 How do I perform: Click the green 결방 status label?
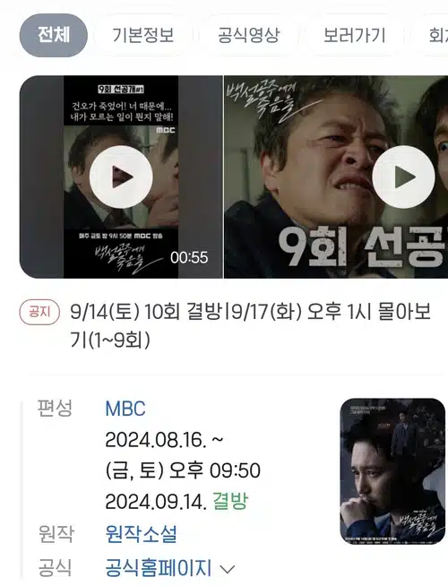pos(230,501)
